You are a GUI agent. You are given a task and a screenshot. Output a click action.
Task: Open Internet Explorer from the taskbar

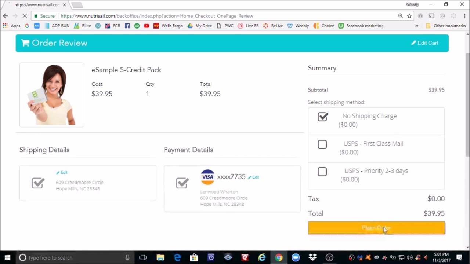262,257
